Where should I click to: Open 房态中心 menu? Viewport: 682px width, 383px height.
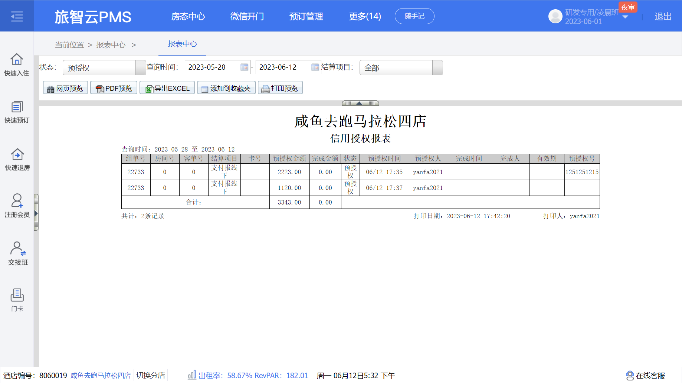tap(188, 16)
